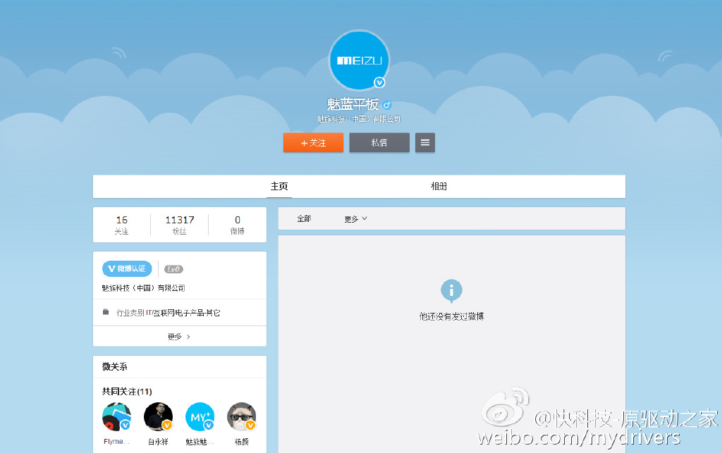Expand profile details via the 更多 link
722x453 pixels.
click(176, 336)
